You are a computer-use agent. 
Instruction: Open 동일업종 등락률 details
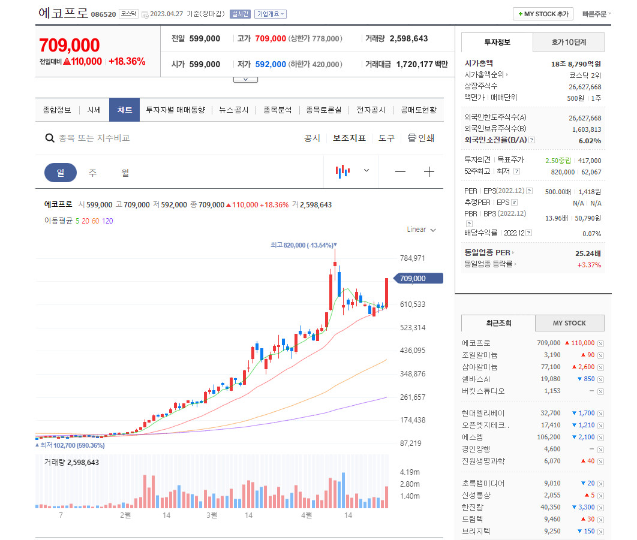[x=490, y=264]
